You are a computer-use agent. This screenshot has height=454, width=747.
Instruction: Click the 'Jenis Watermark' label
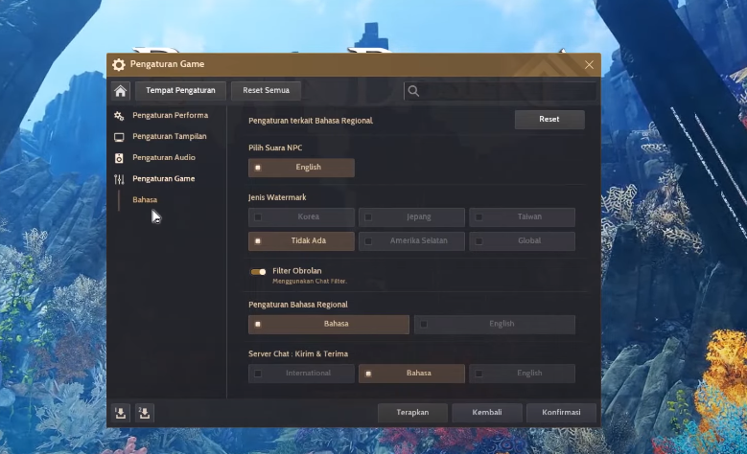[277, 197]
